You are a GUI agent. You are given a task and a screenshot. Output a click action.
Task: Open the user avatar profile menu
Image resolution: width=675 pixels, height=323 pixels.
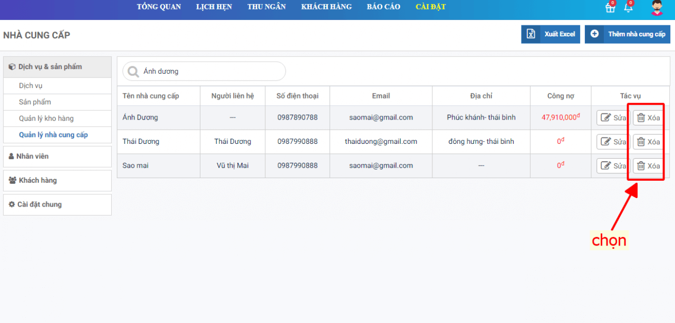point(657,8)
